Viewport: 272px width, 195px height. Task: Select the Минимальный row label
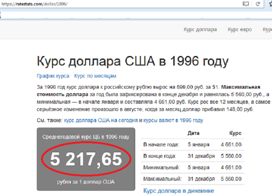[161, 168]
